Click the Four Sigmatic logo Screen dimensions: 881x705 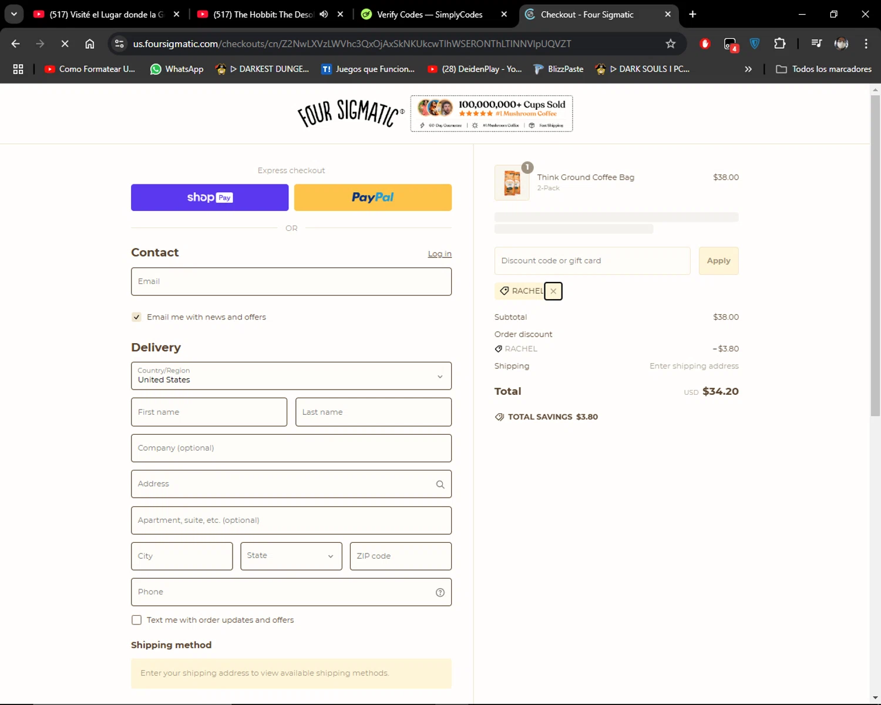[351, 113]
